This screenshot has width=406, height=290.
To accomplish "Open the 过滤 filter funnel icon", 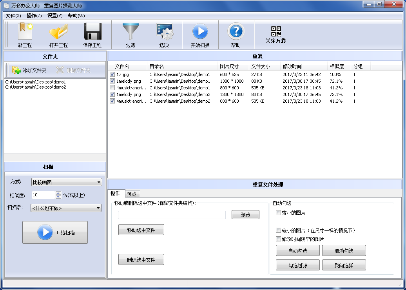I will point(130,32).
